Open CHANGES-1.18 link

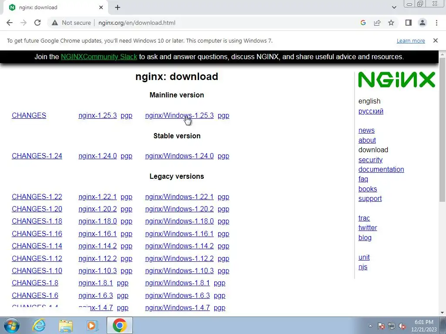coord(37,221)
